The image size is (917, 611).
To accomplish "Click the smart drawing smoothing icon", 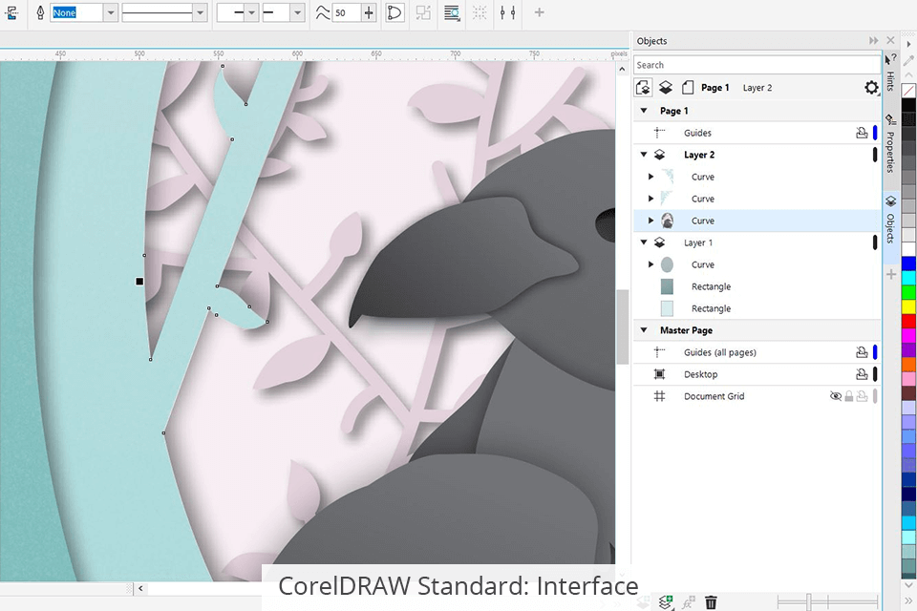I will click(323, 12).
